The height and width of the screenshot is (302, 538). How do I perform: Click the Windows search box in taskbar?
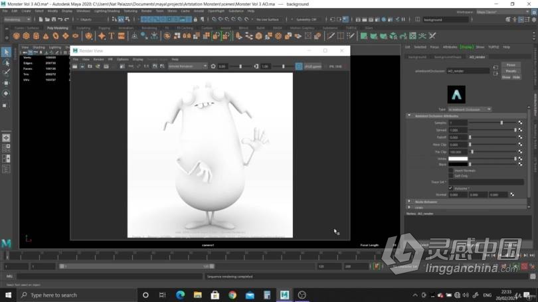pyautogui.click(x=77, y=295)
